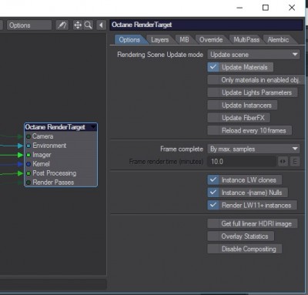Click the Camera input node connector
Image resolution: width=308 pixels, height=295 pixels.
click(28, 136)
